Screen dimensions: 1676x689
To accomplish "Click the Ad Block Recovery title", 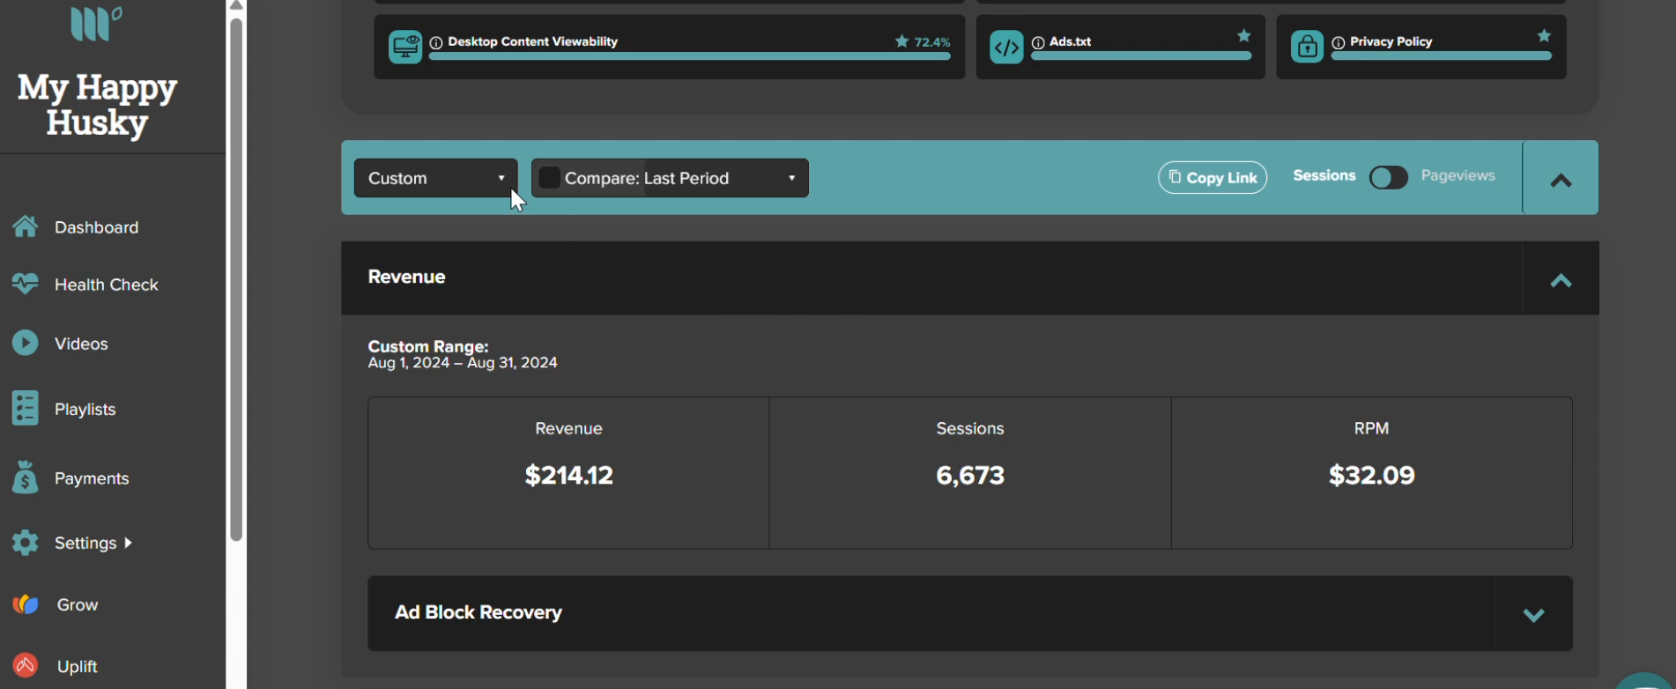I will coord(478,612).
